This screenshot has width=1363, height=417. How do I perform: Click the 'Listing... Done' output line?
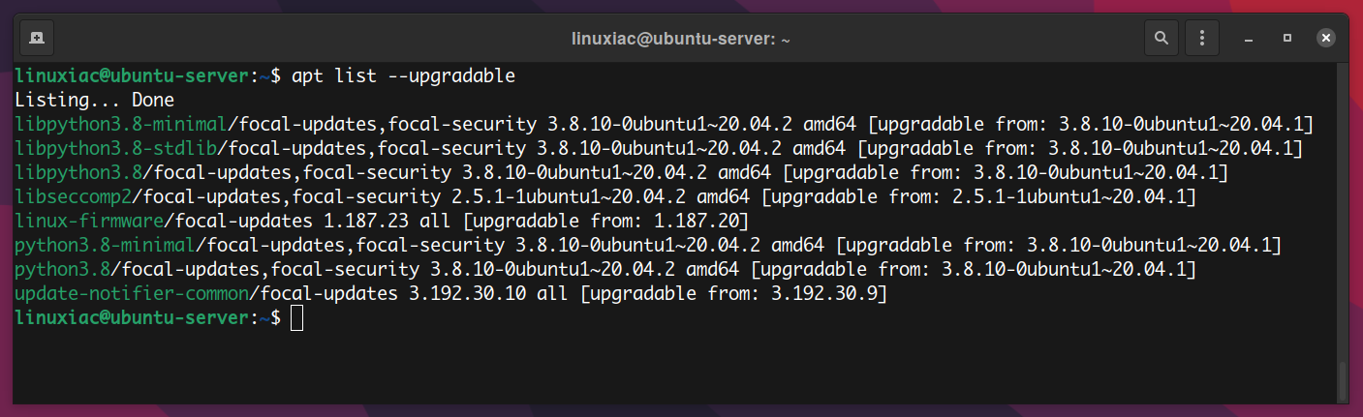[x=95, y=100]
